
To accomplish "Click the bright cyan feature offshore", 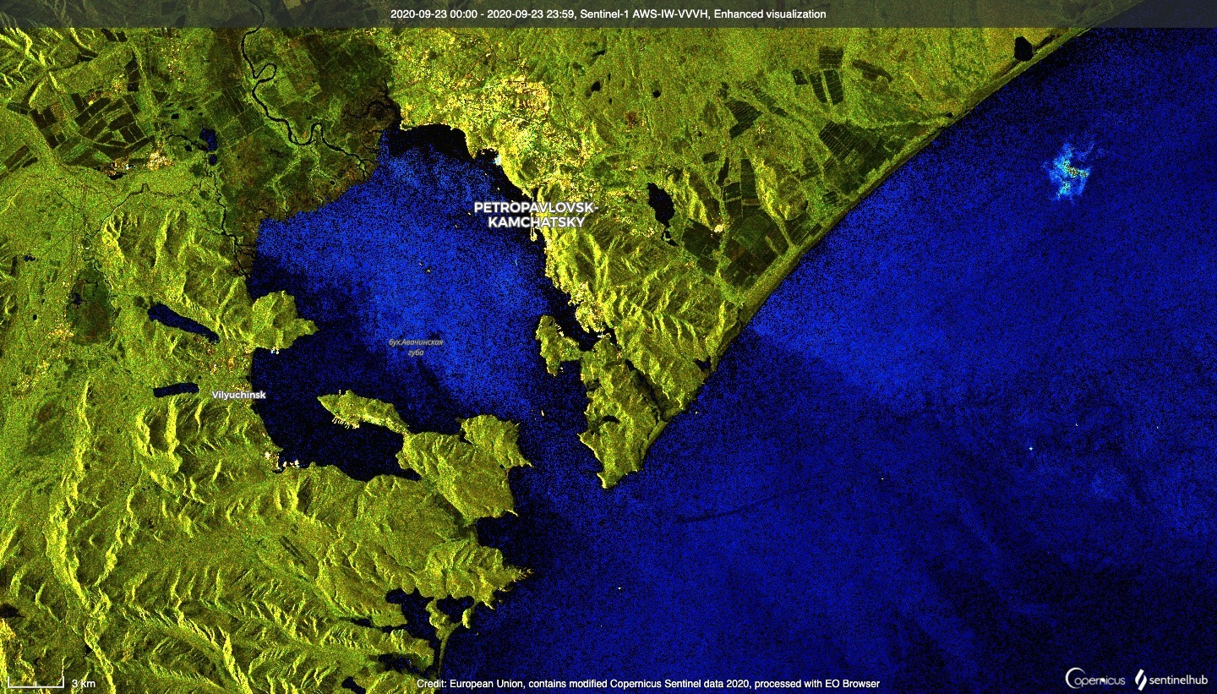I will click(1070, 172).
